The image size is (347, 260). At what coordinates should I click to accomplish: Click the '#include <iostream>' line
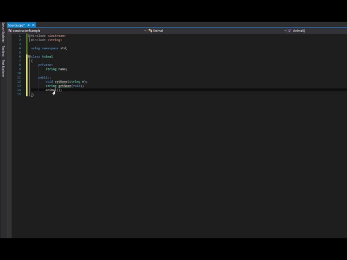48,36
